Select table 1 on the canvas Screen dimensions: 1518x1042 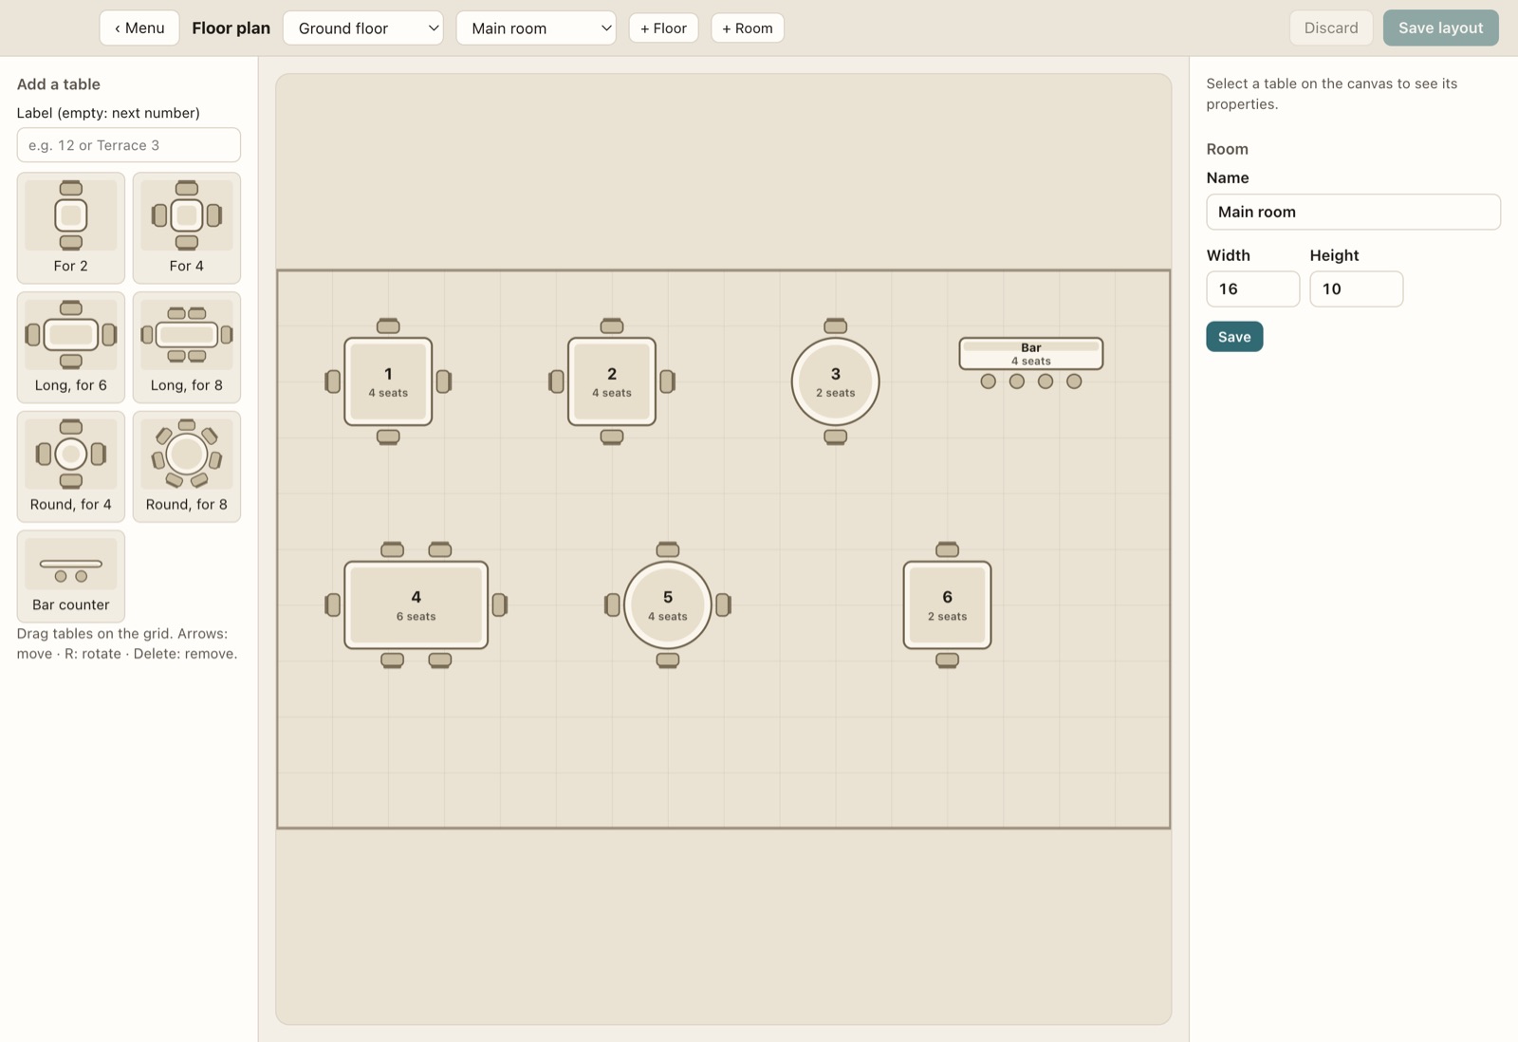(x=388, y=381)
